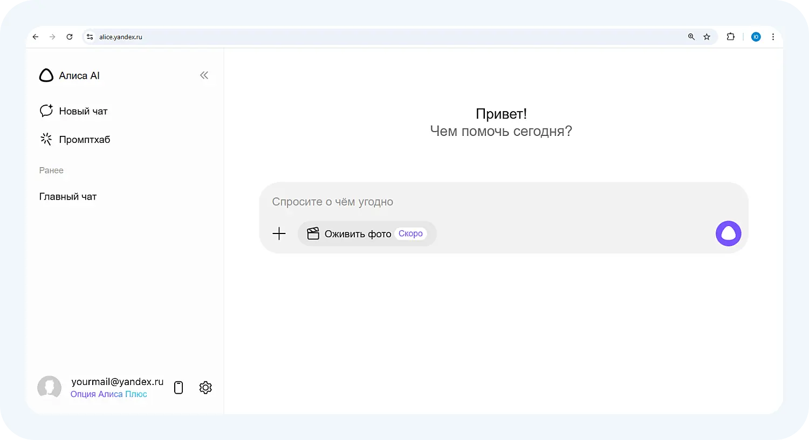809x440 pixels.
Task: Click the clapperboard icon on Оживить фото
Action: (313, 233)
